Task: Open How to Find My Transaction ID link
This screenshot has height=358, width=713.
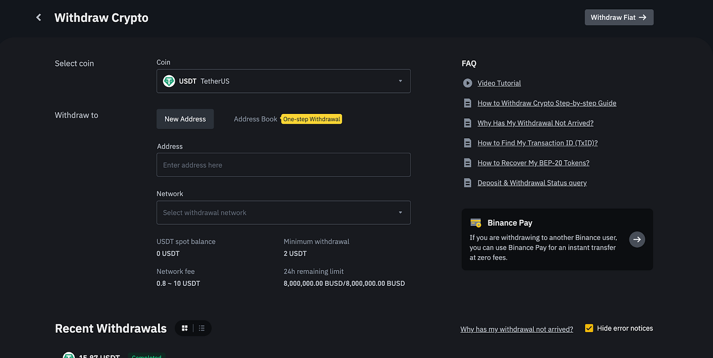Action: click(x=537, y=143)
